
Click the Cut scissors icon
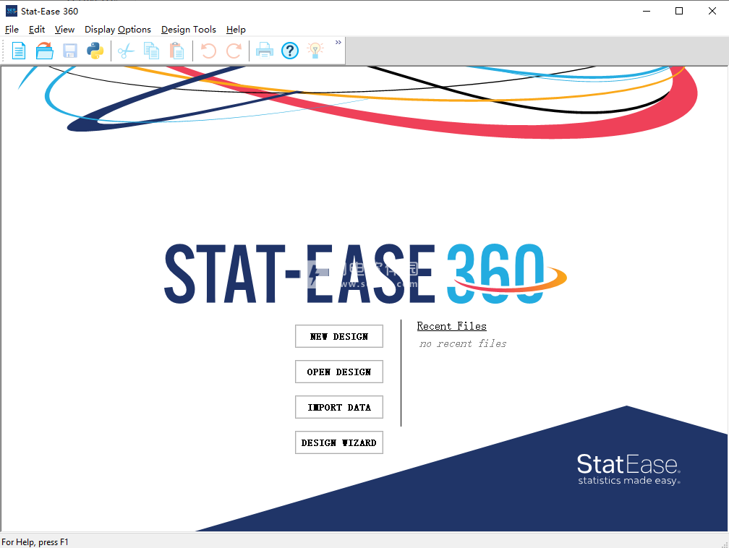pos(126,51)
